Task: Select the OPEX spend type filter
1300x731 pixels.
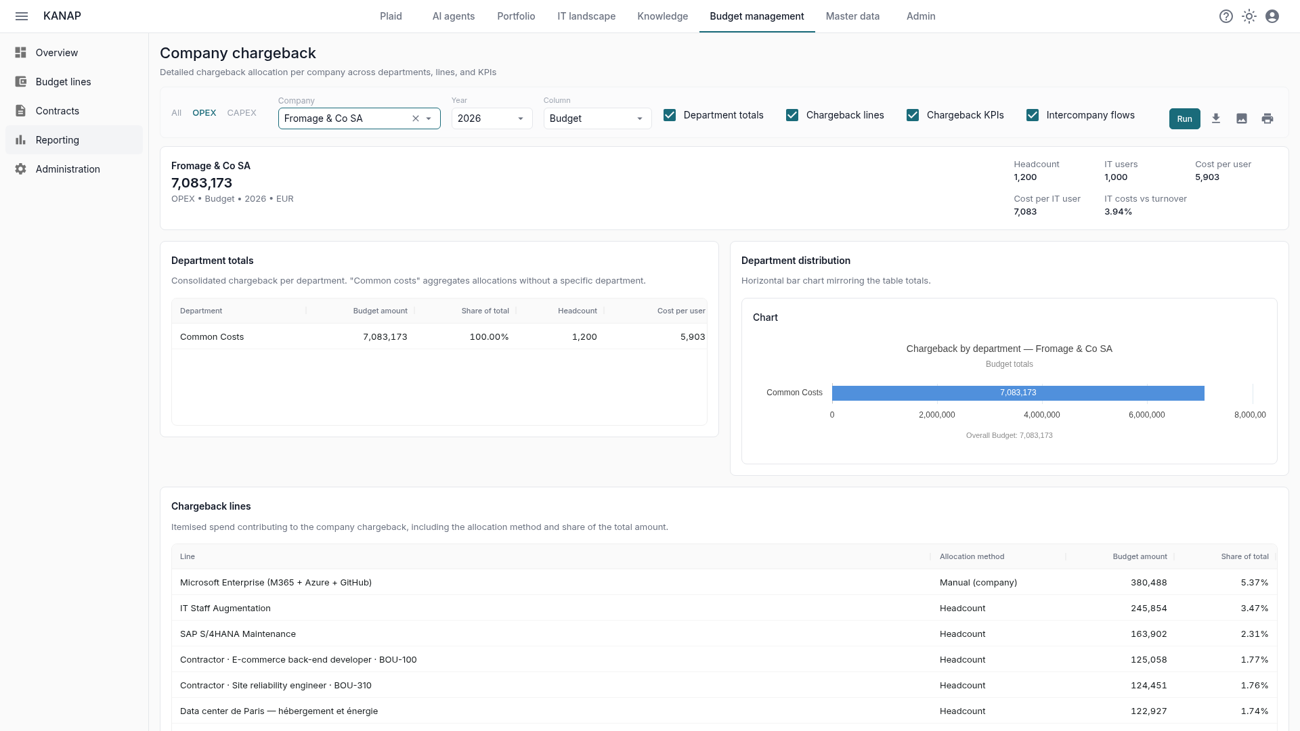Action: pyautogui.click(x=204, y=113)
